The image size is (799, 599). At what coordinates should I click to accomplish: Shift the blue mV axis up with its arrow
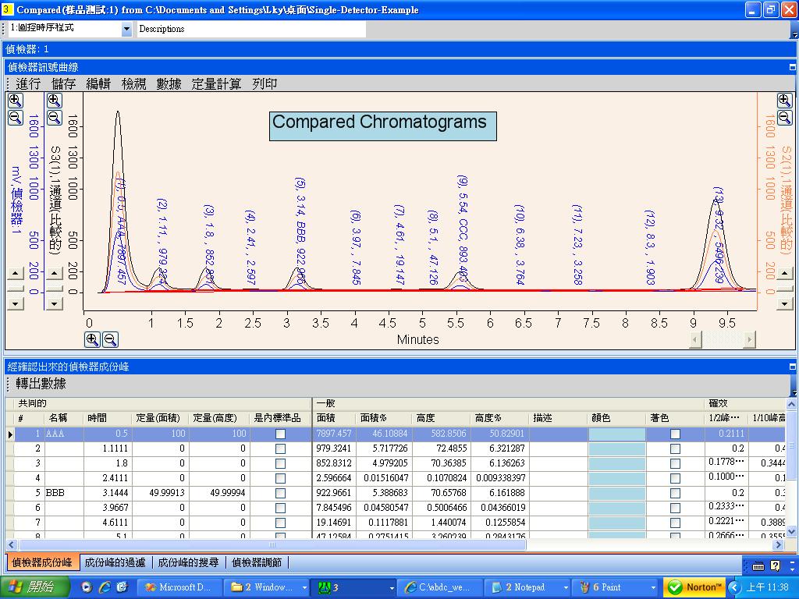pyautogui.click(x=16, y=274)
